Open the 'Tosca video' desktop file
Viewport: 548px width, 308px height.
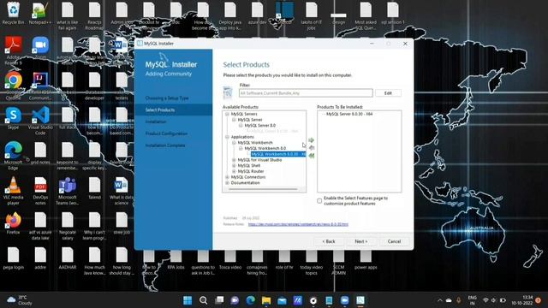(230, 260)
